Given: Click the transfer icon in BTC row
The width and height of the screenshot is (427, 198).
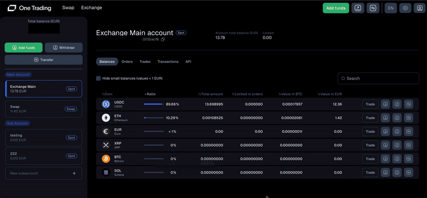Looking at the screenshot, I should pos(409,159).
